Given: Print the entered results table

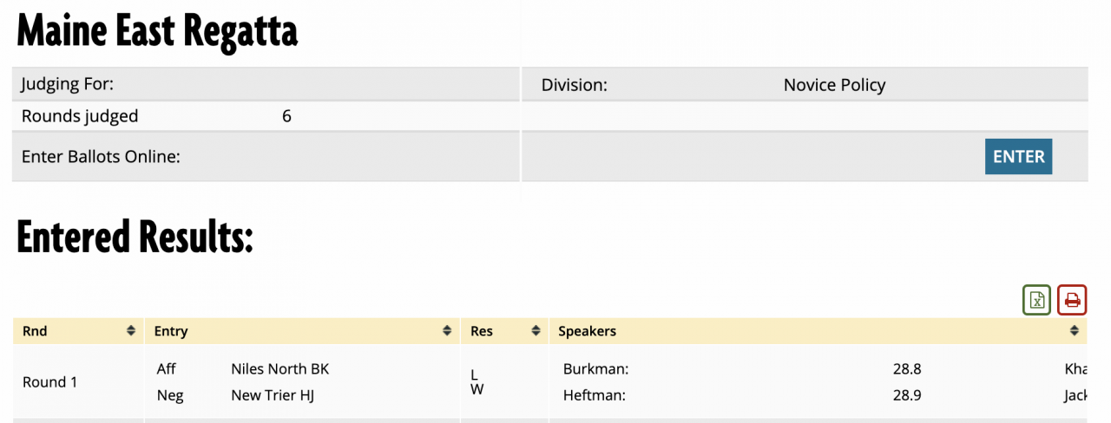Looking at the screenshot, I should pyautogui.click(x=1072, y=300).
